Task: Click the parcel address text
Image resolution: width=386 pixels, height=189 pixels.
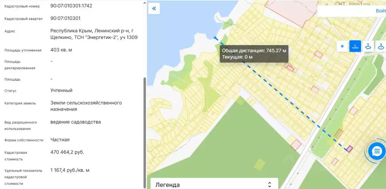Action: click(94, 34)
